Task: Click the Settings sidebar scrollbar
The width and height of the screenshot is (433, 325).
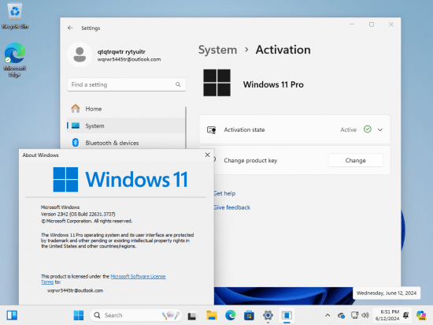Action: coord(186,128)
